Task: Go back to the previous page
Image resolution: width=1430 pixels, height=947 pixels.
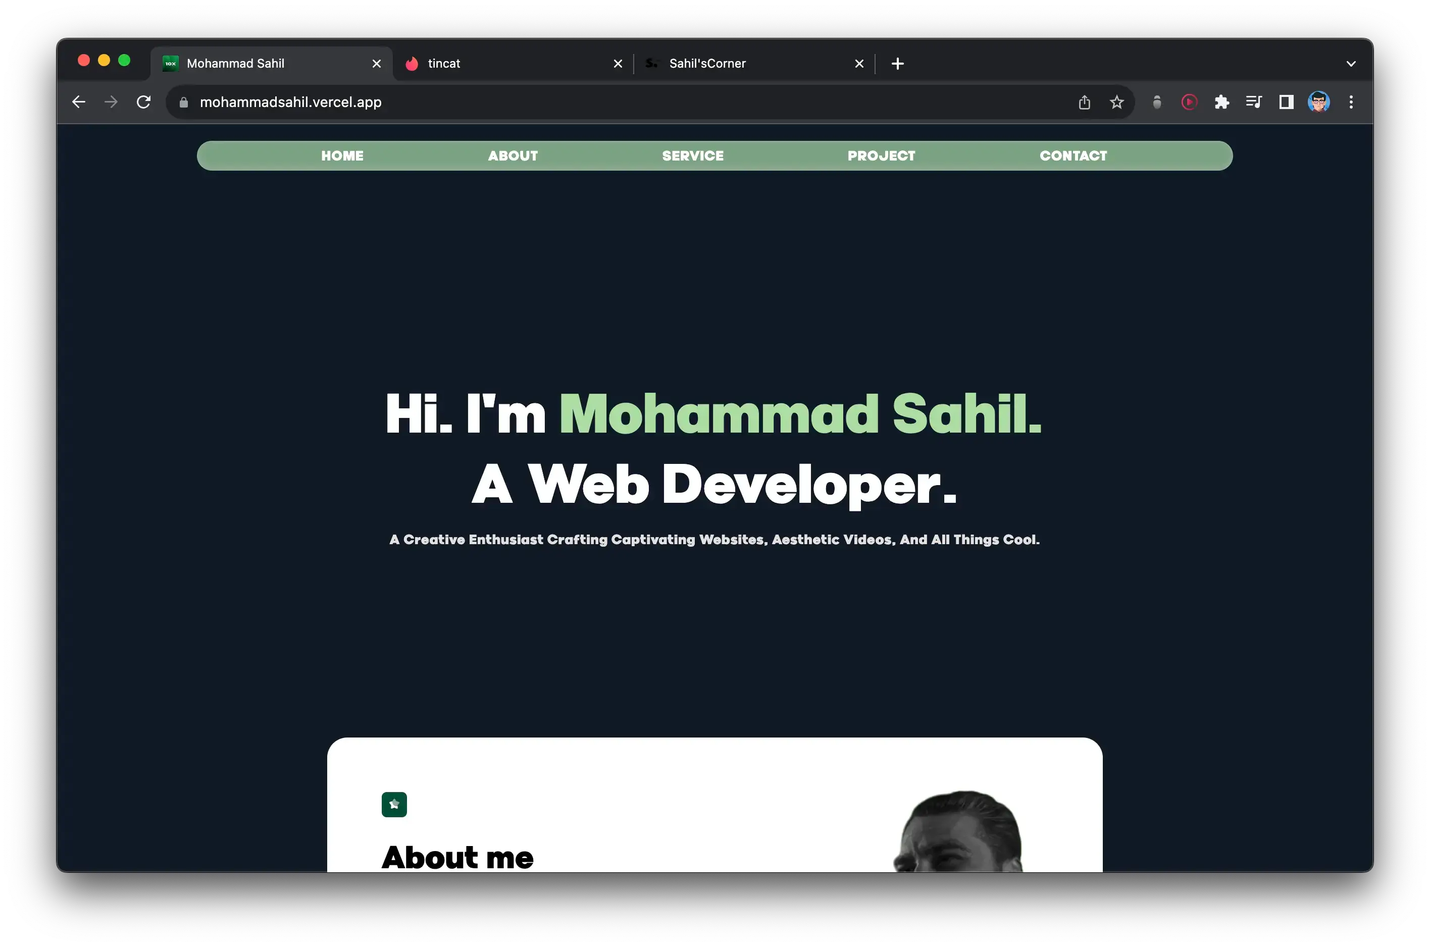Action: (x=79, y=102)
